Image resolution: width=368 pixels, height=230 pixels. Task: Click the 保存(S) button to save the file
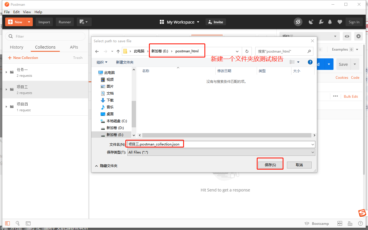tap(270, 164)
